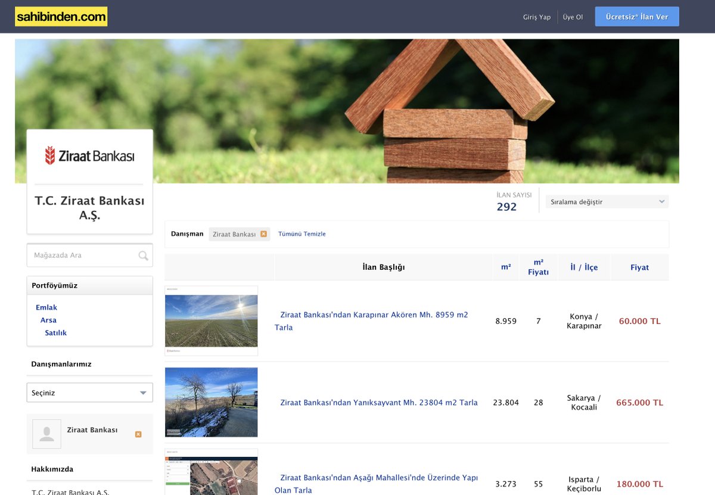
Task: Click the Konya / Karapınar location cell
Action: [584, 321]
